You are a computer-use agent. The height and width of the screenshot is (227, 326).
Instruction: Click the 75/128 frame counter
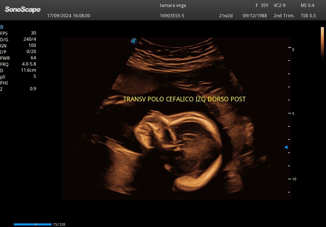coord(59,224)
